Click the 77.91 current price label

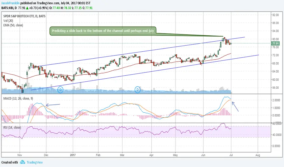(x=275, y=43)
